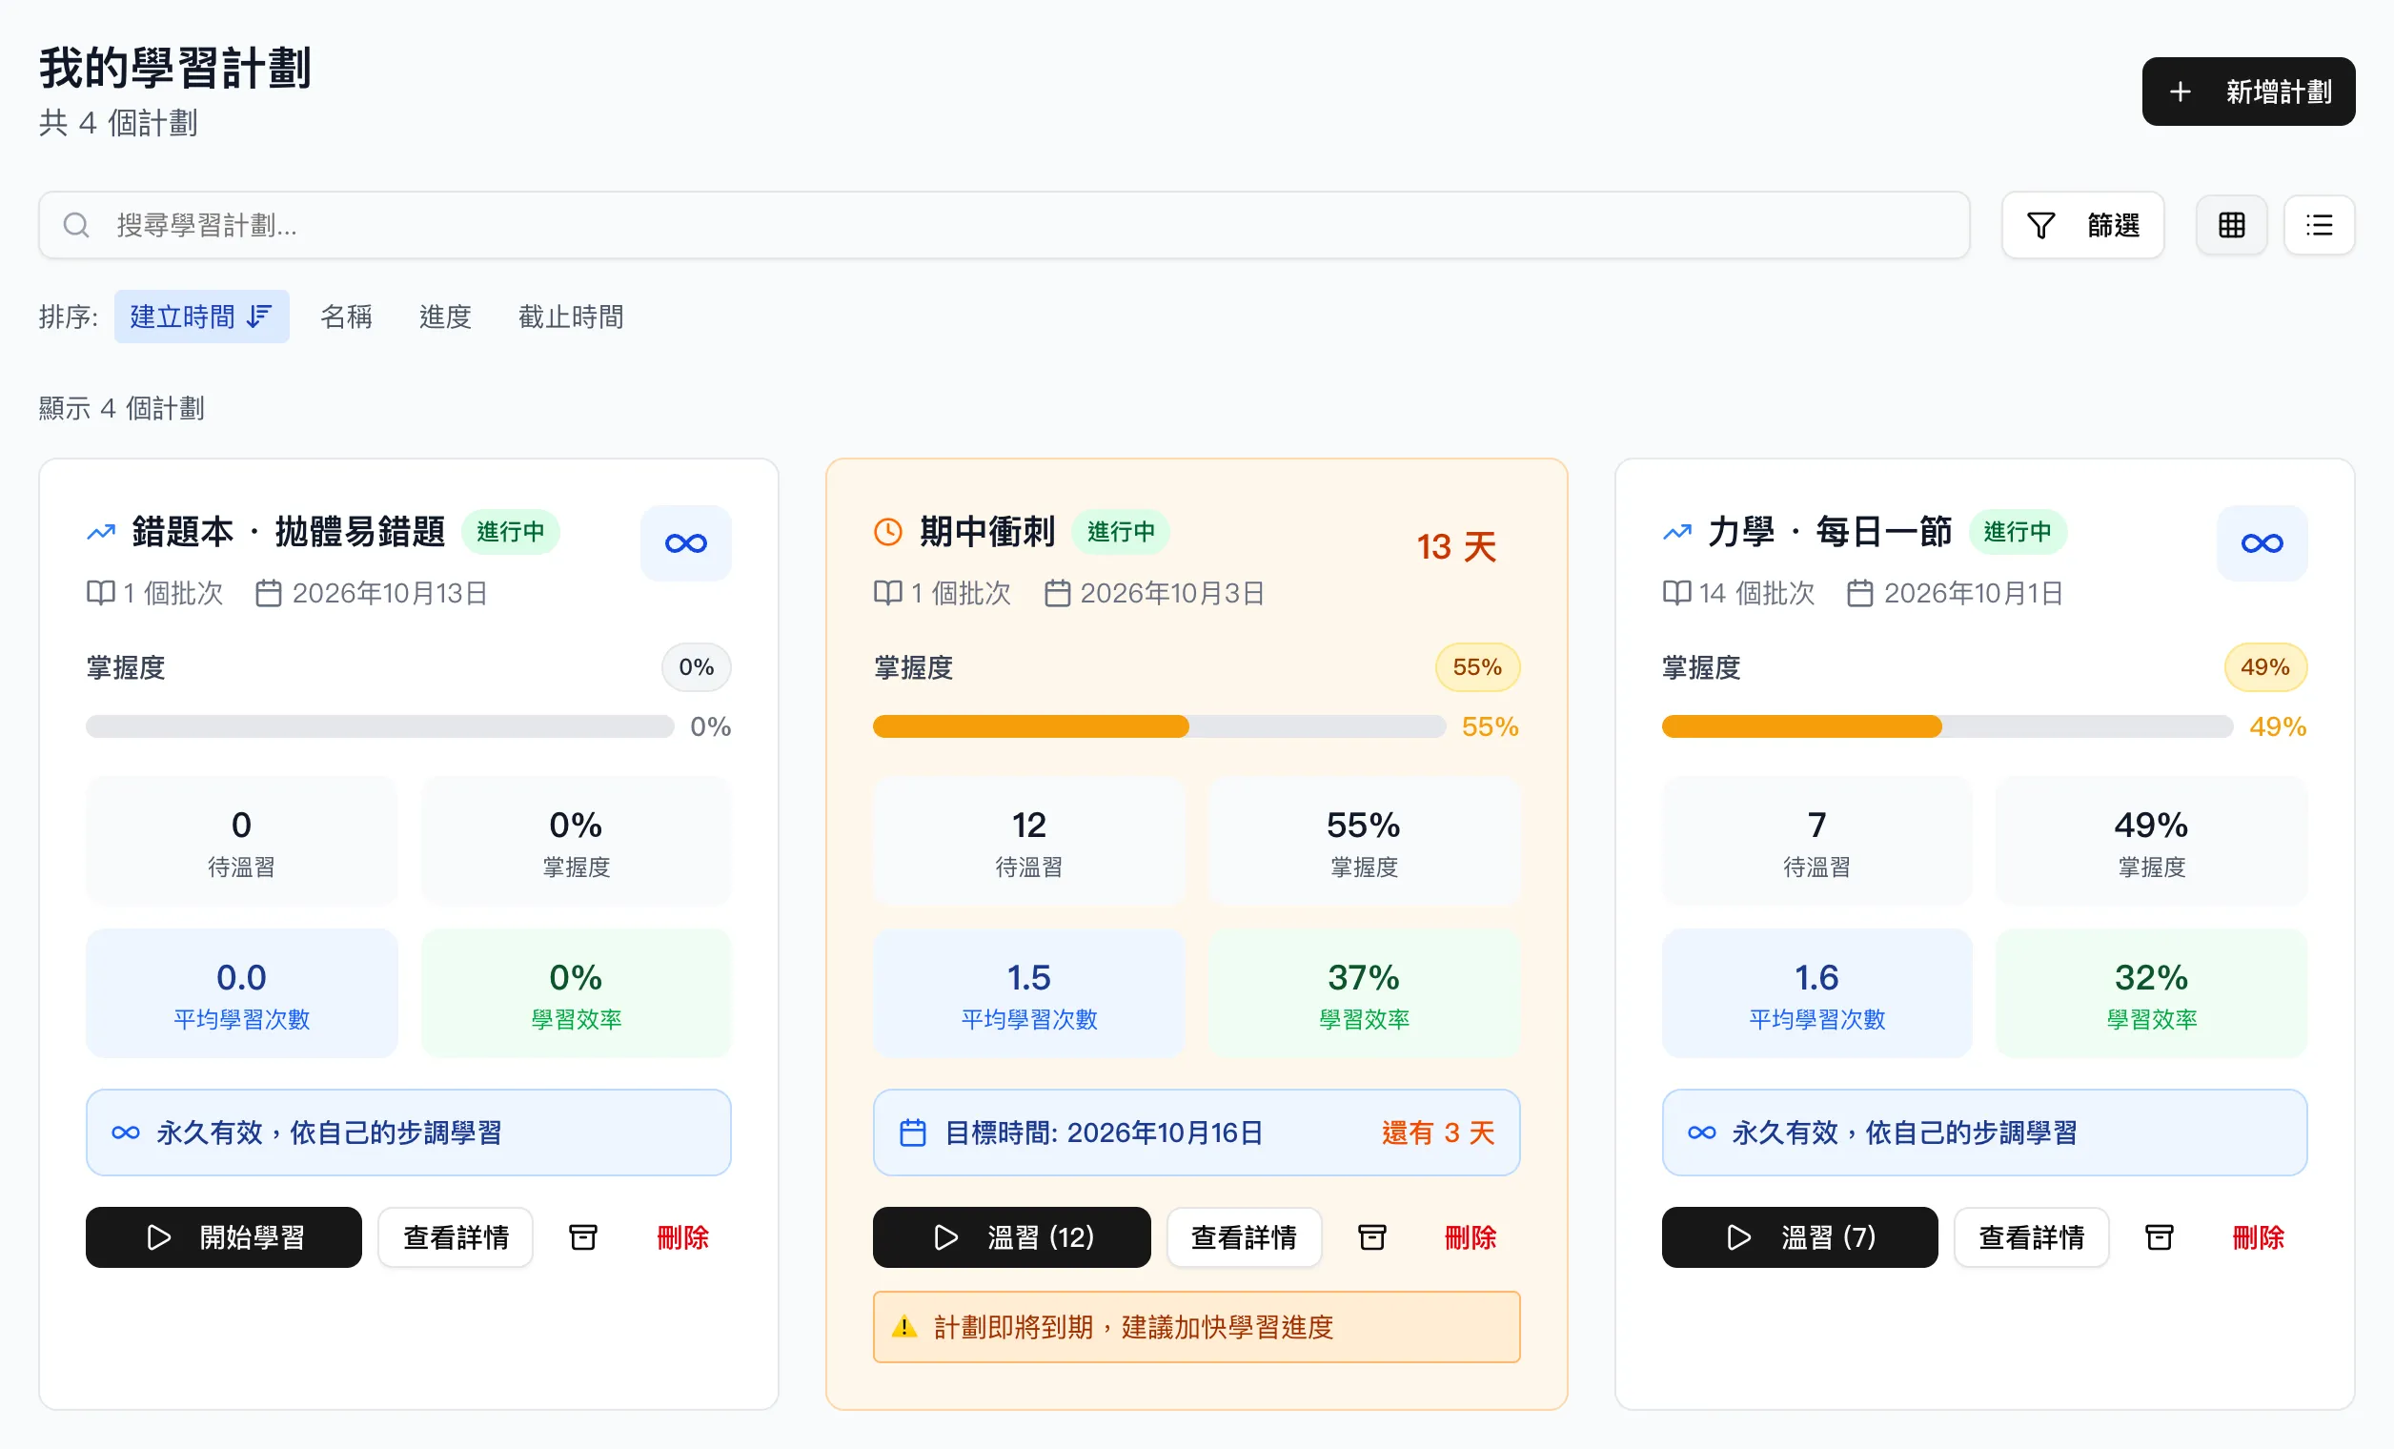This screenshot has height=1449, width=2394.
Task: Archive the 期中衝刺 plan
Action: pos(1372,1237)
